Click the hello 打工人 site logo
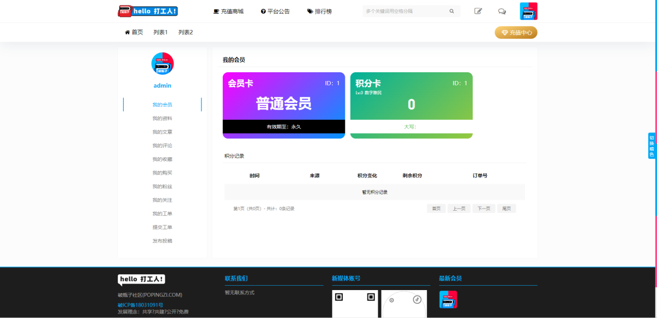 coord(148,11)
